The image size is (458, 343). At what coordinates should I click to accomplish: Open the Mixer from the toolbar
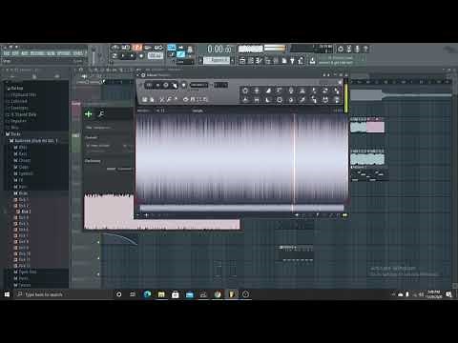tap(268, 60)
